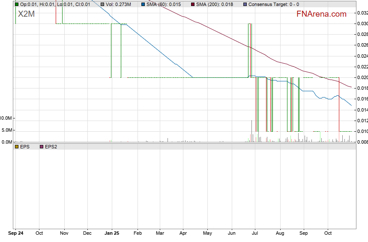This screenshot has height=242, width=368.
Task: Click the purple EPS2 legend square
Action: 42,147
